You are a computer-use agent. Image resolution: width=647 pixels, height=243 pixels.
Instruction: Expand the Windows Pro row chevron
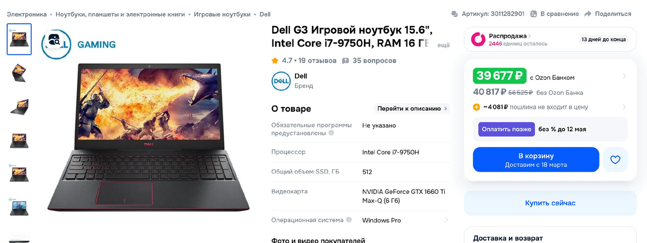click(x=446, y=220)
